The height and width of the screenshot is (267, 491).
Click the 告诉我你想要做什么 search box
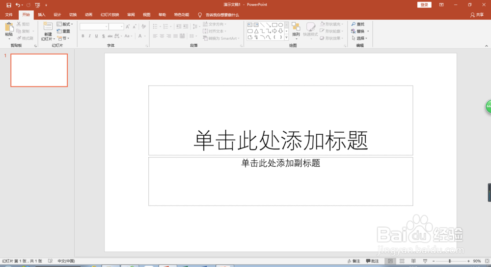tap(218, 15)
